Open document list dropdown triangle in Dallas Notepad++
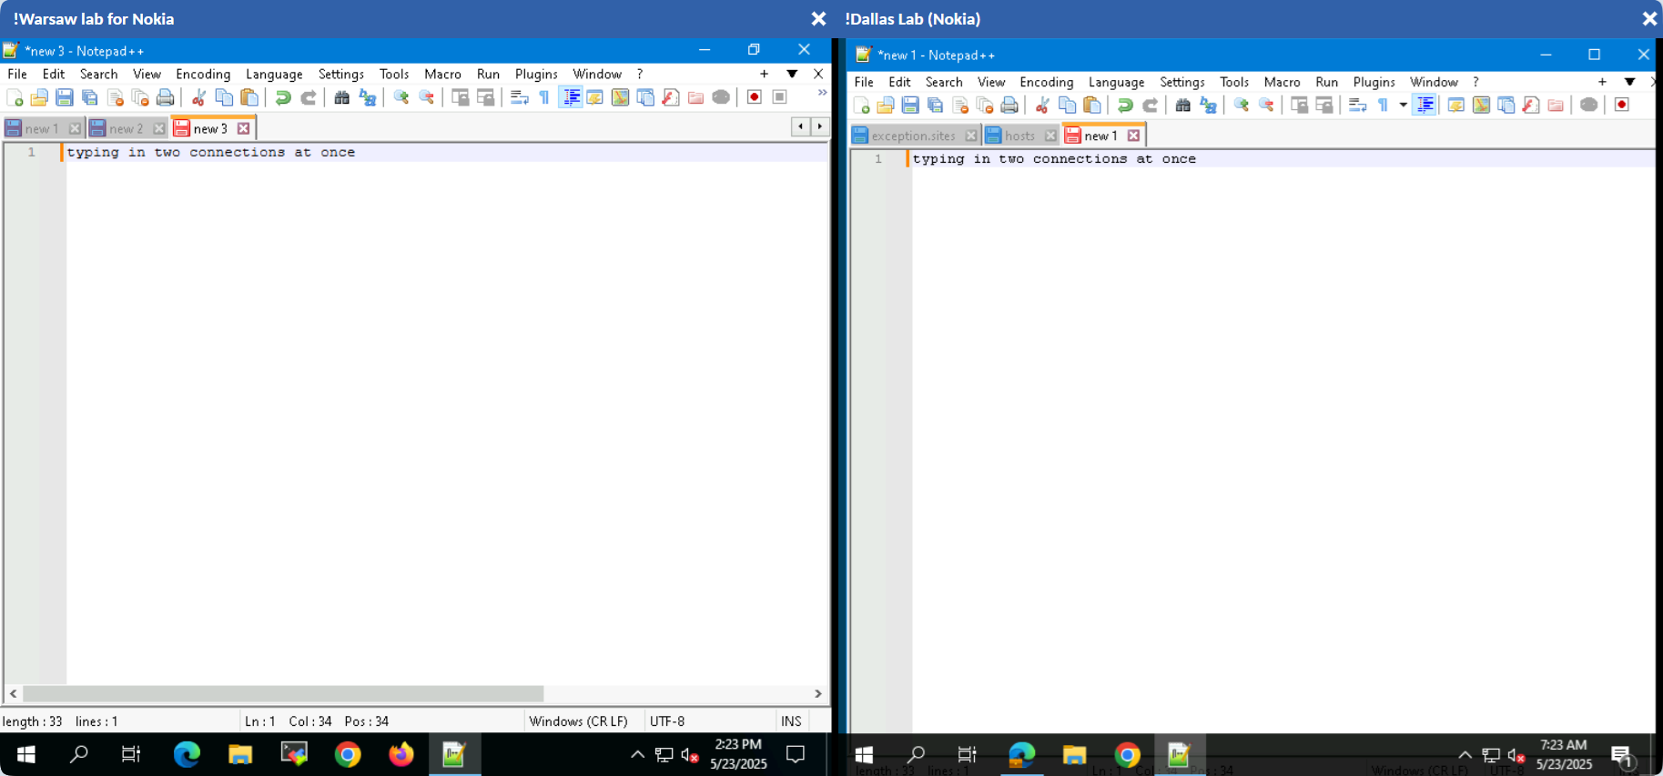Viewport: 1663px width, 776px height. (x=1629, y=82)
